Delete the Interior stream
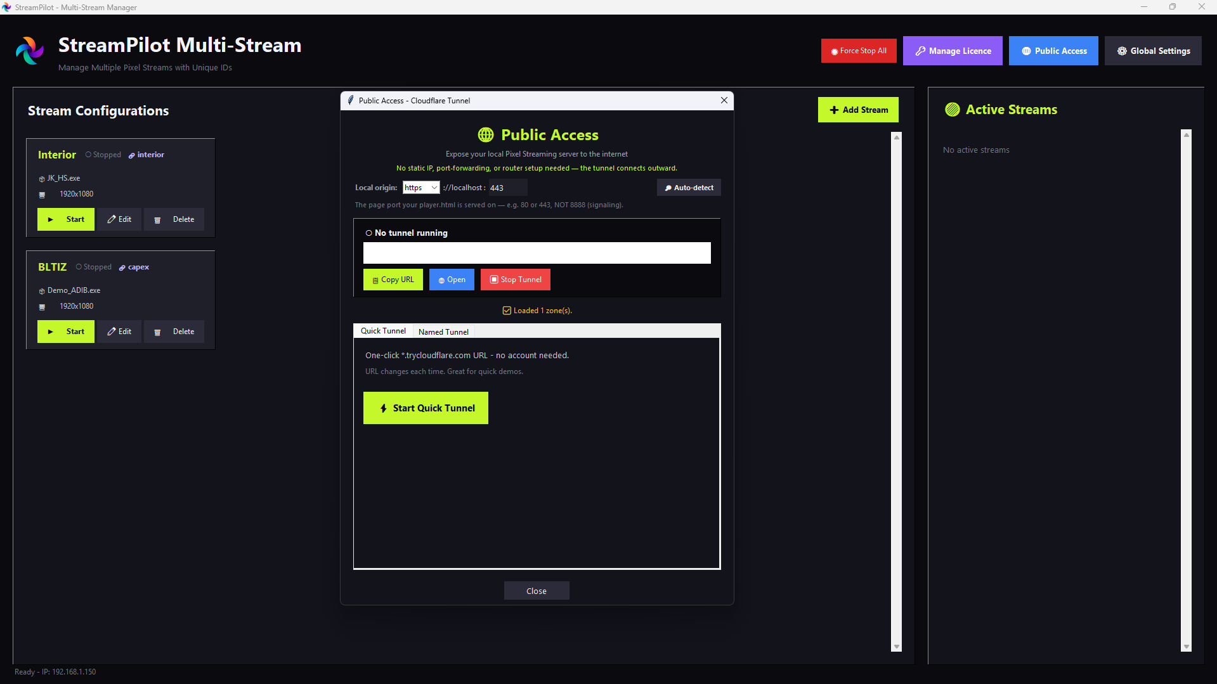This screenshot has width=1217, height=684. click(x=174, y=219)
